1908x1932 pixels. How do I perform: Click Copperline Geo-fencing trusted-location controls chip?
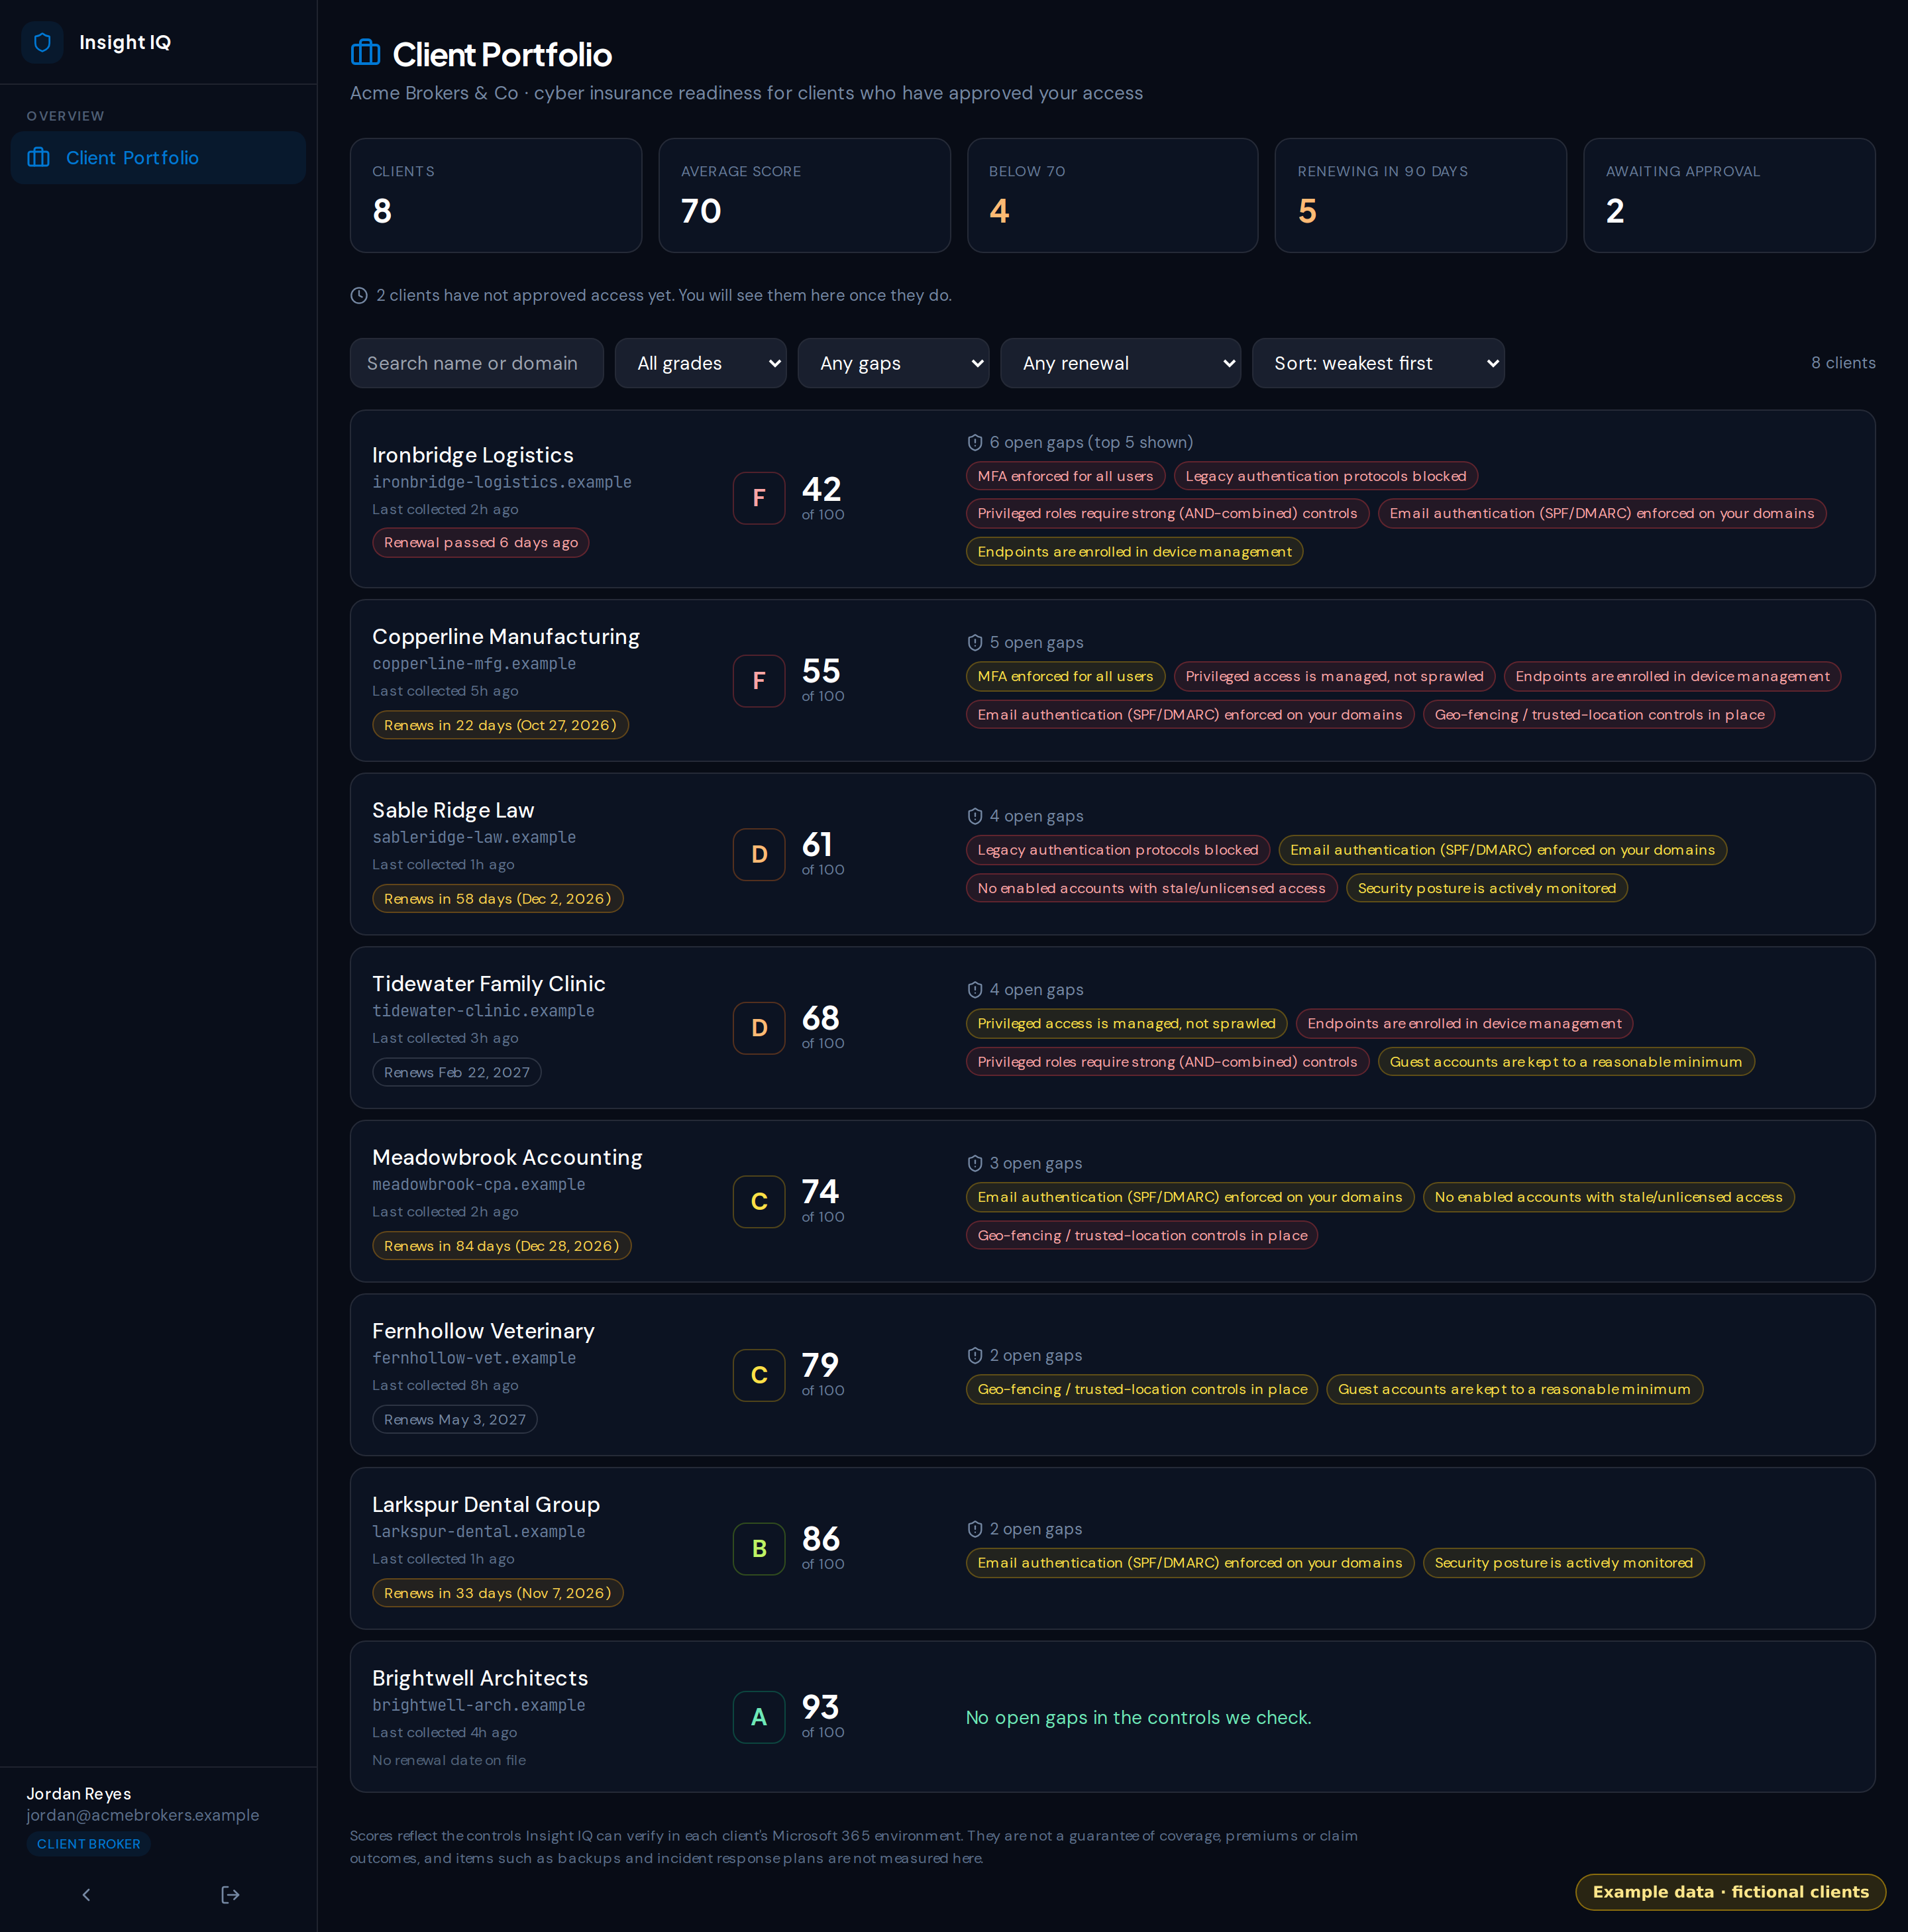(1599, 715)
